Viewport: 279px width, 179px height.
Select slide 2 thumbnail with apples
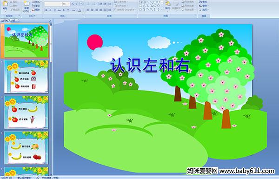pos(26,77)
